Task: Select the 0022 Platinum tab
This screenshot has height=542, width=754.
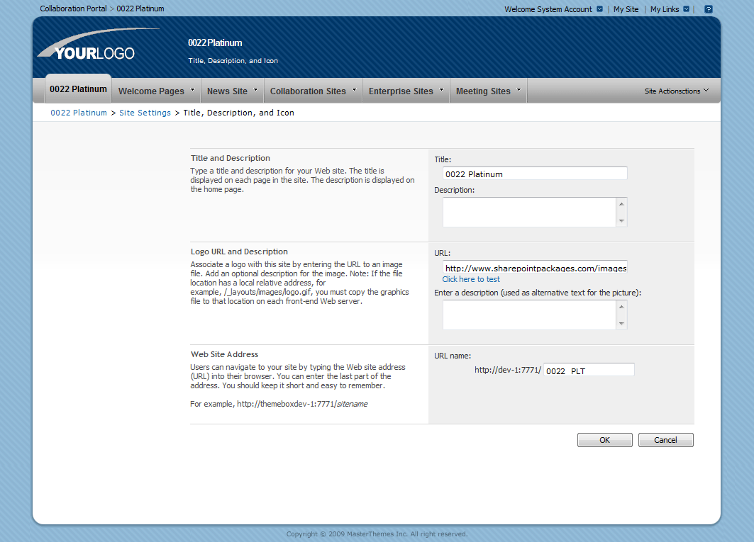Action: click(78, 89)
